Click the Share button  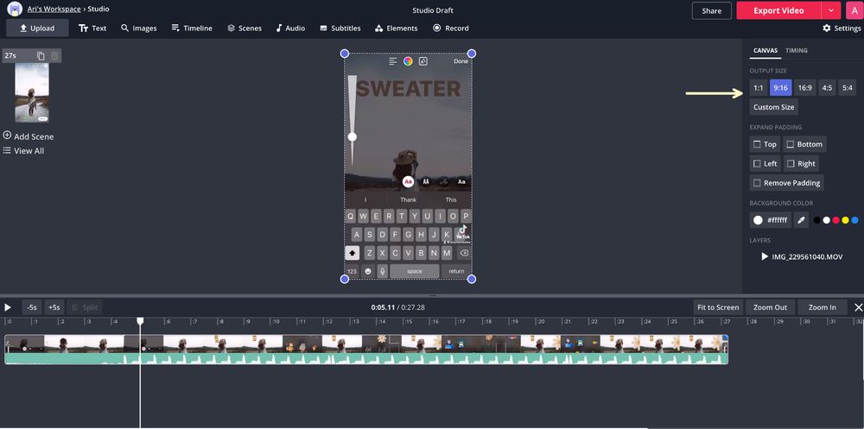tap(711, 10)
